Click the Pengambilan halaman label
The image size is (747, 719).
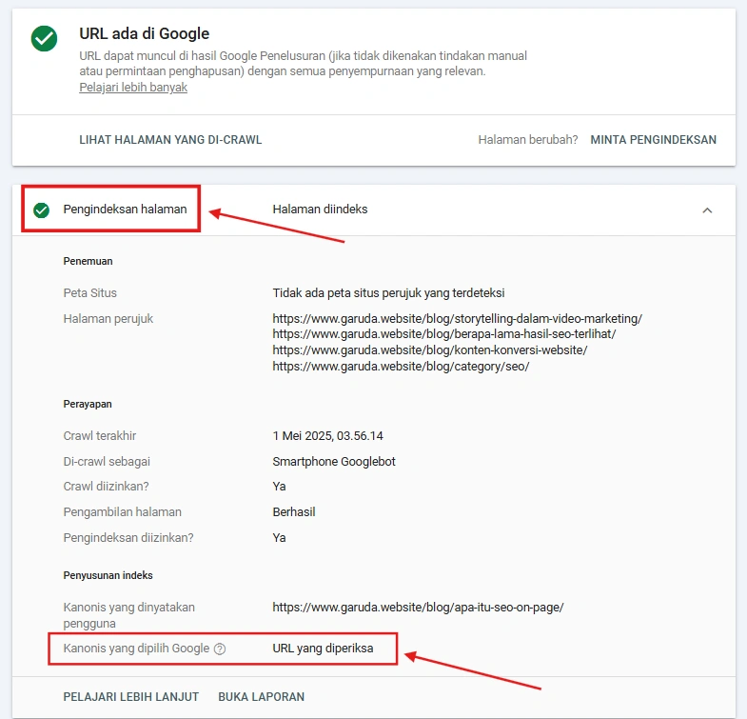123,512
